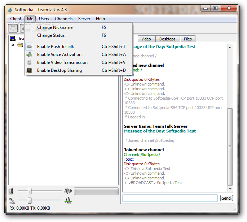Open the Users menu
247x222 pixels.
44,19
